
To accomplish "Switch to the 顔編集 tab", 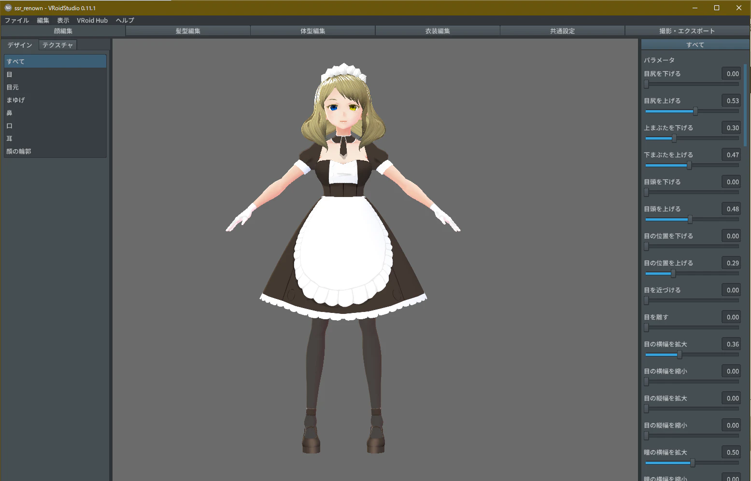I will pyautogui.click(x=63, y=31).
